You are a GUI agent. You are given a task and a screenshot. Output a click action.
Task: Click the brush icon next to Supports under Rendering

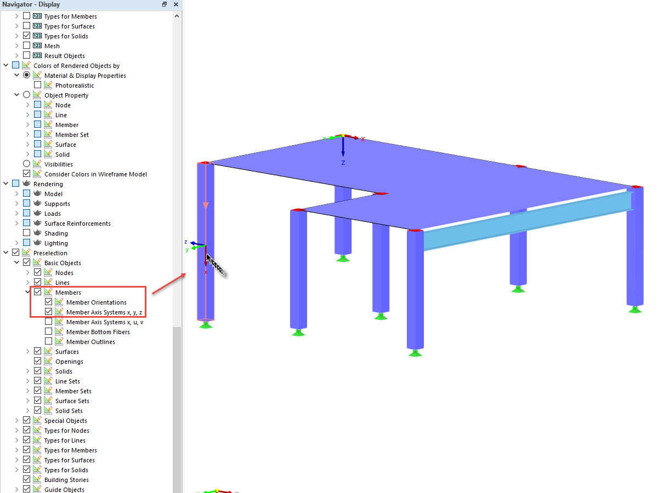[x=37, y=203]
